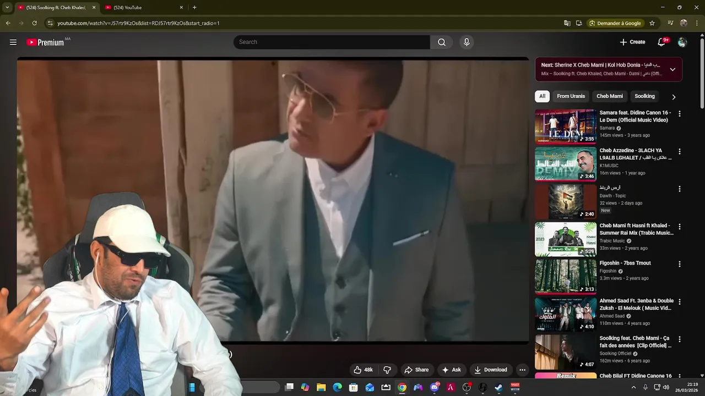Open a new browser tab

(x=194, y=8)
